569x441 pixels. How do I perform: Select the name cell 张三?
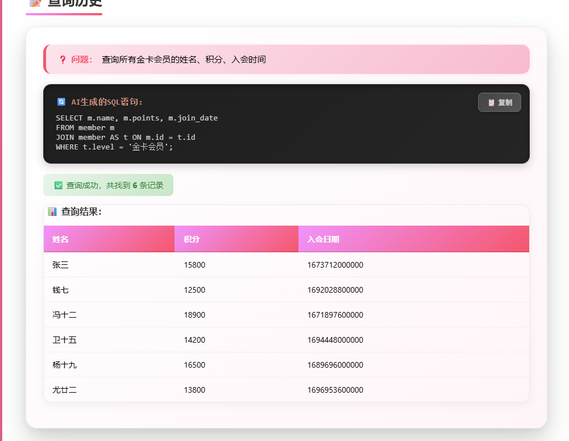60,265
